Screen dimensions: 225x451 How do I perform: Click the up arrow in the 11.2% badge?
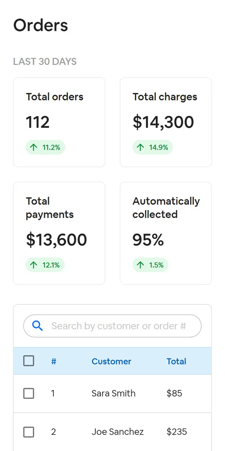pos(34,147)
